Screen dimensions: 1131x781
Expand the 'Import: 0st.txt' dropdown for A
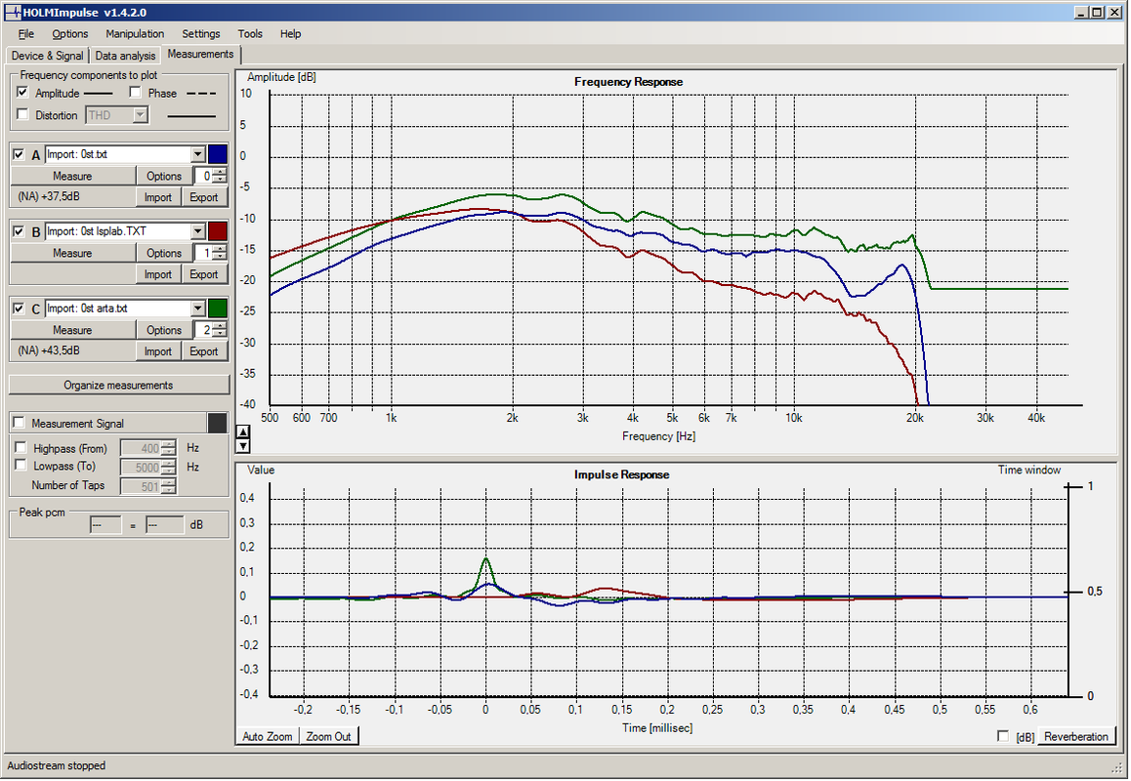click(x=197, y=154)
